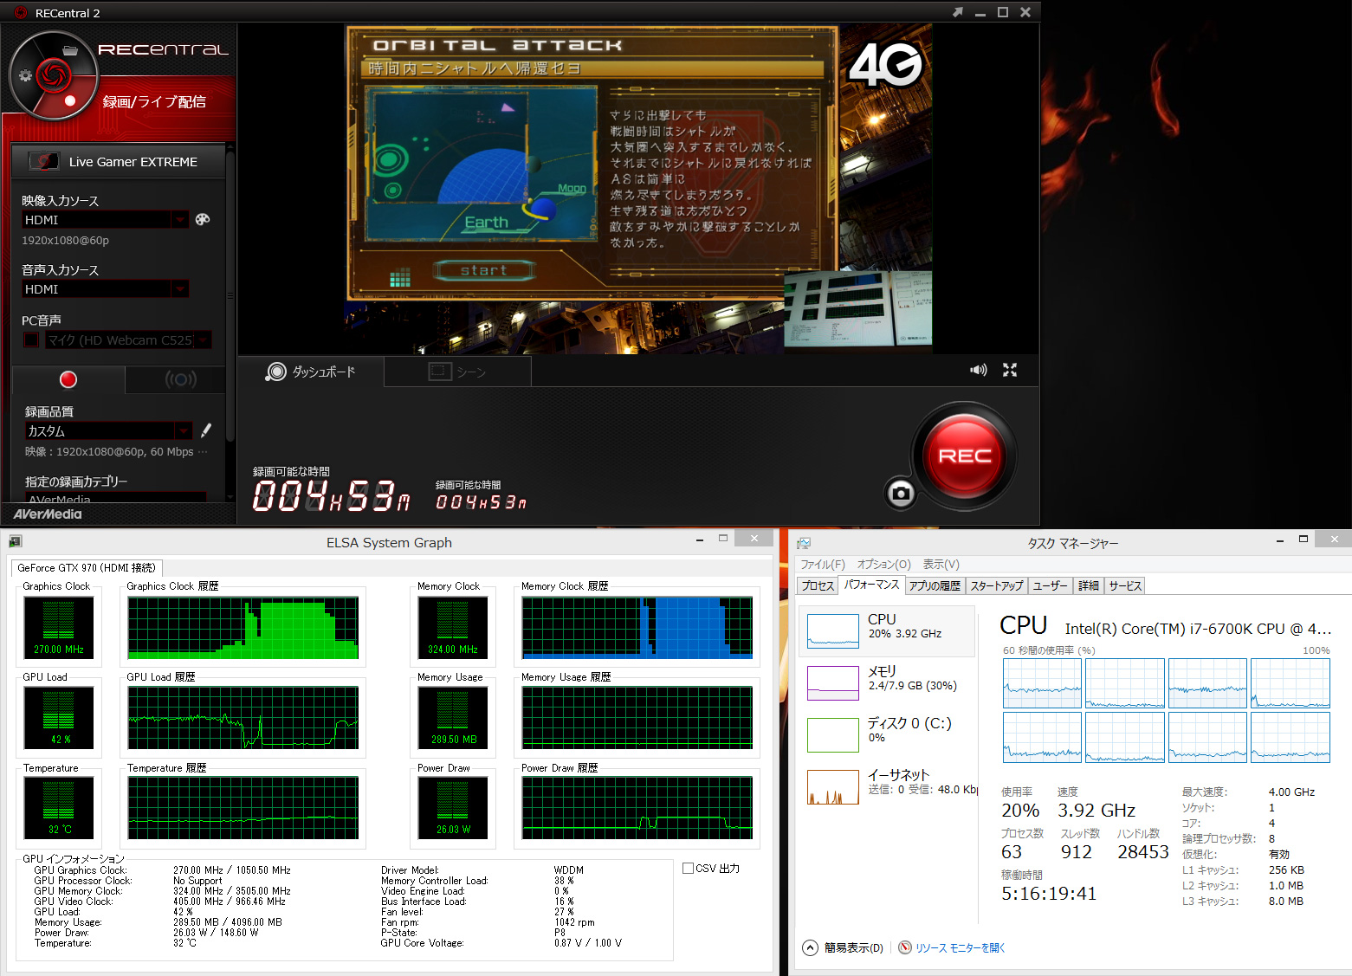Expand the 映像入力ソース HDMI dropdown

point(180,220)
